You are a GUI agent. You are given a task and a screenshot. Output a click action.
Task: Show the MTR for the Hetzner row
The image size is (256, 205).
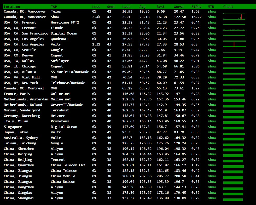point(212,116)
